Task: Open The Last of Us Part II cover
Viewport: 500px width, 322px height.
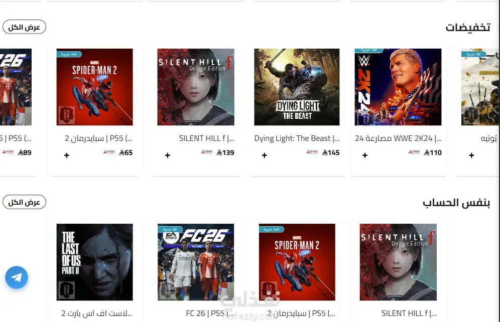Action: [x=95, y=262]
